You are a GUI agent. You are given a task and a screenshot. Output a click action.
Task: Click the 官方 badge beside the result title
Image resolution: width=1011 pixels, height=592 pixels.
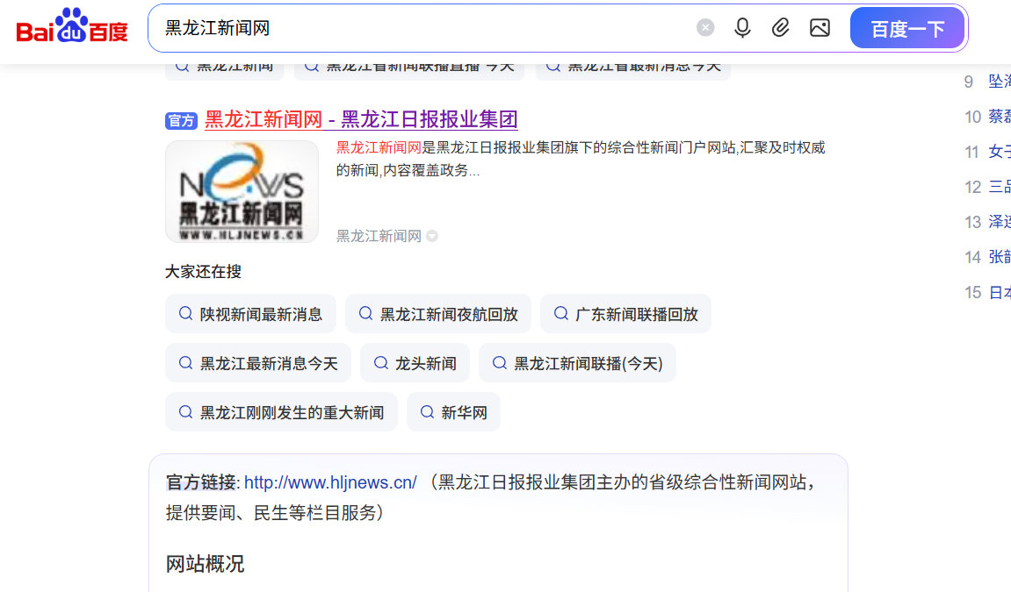[x=181, y=120]
